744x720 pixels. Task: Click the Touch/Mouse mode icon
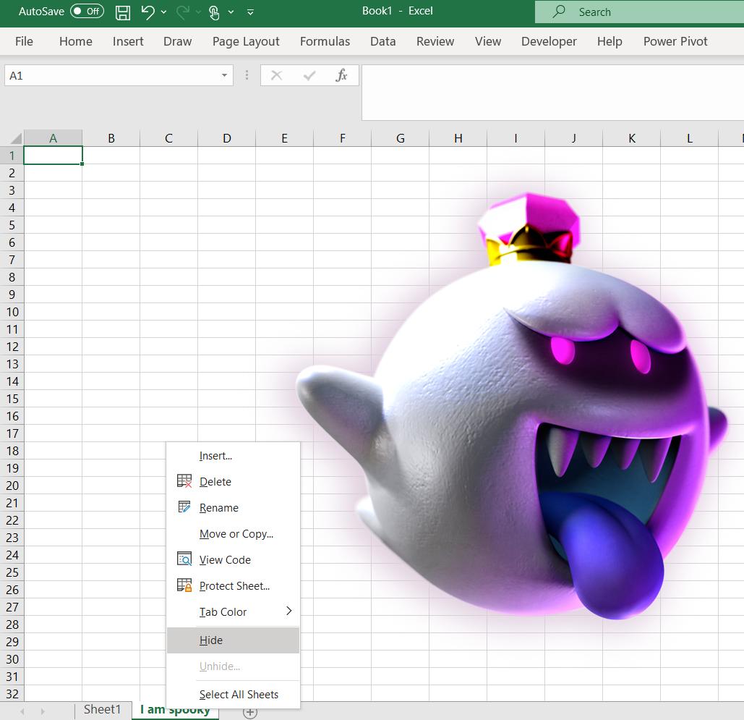pyautogui.click(x=214, y=12)
